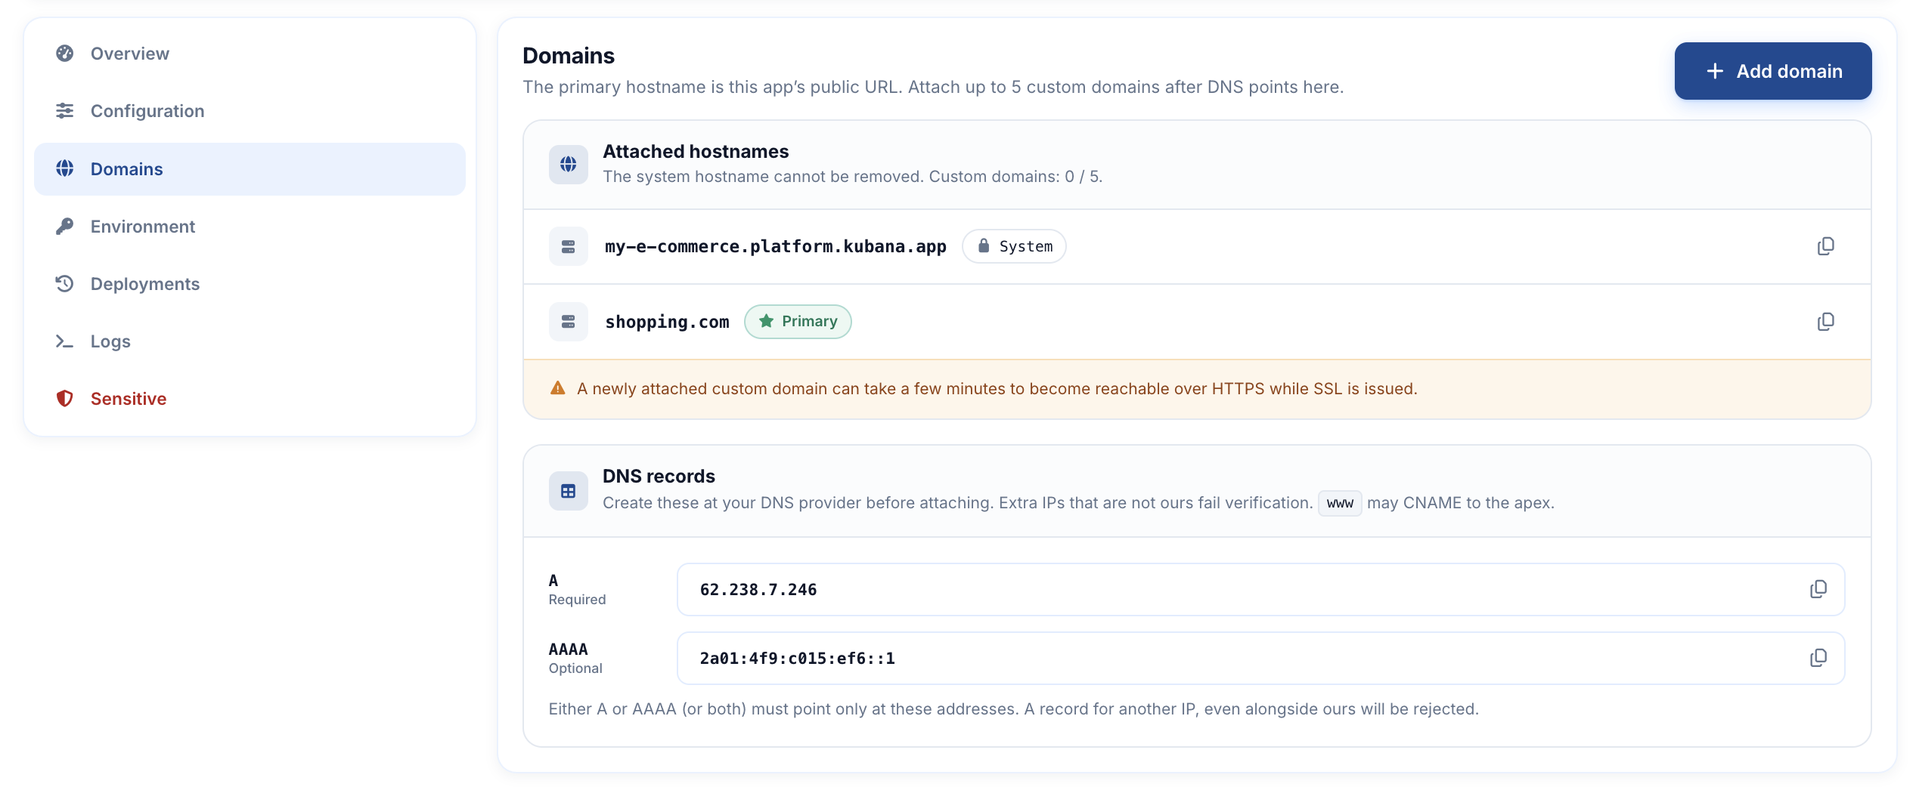Open the Environment section

tap(250, 227)
